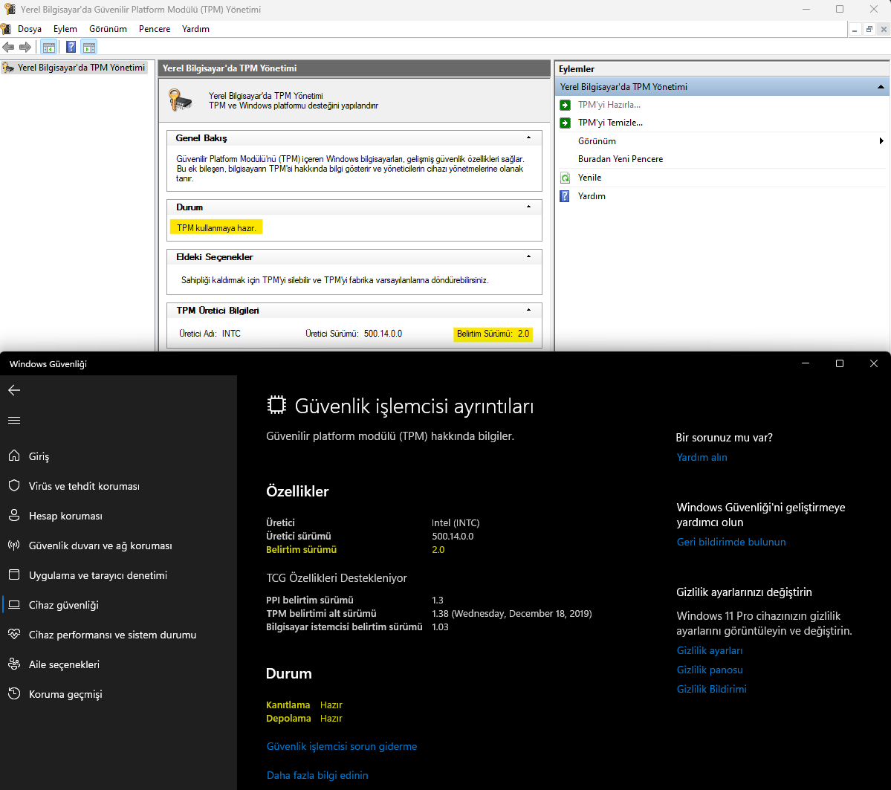
Task: Click the security processor chip icon
Action: click(x=276, y=405)
